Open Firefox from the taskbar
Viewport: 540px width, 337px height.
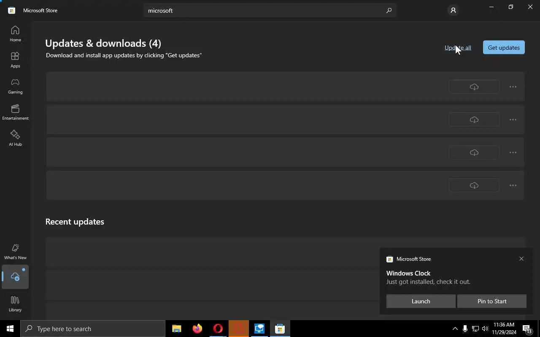pyautogui.click(x=197, y=329)
